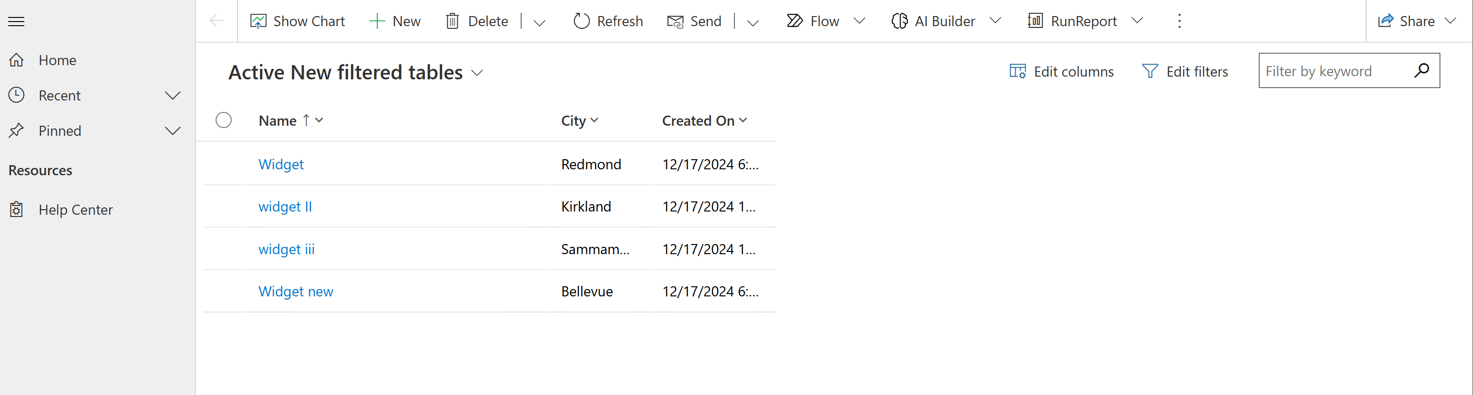Click the Show Chart command
The image size is (1473, 395).
297,21
